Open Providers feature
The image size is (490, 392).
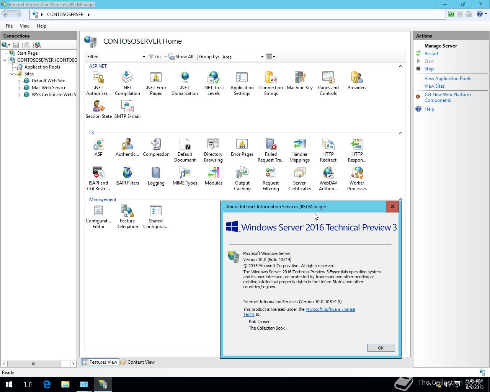coord(357,81)
